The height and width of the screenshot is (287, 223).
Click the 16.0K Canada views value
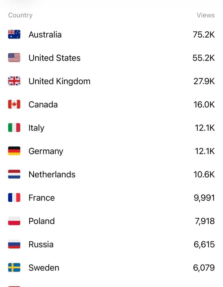[204, 105]
